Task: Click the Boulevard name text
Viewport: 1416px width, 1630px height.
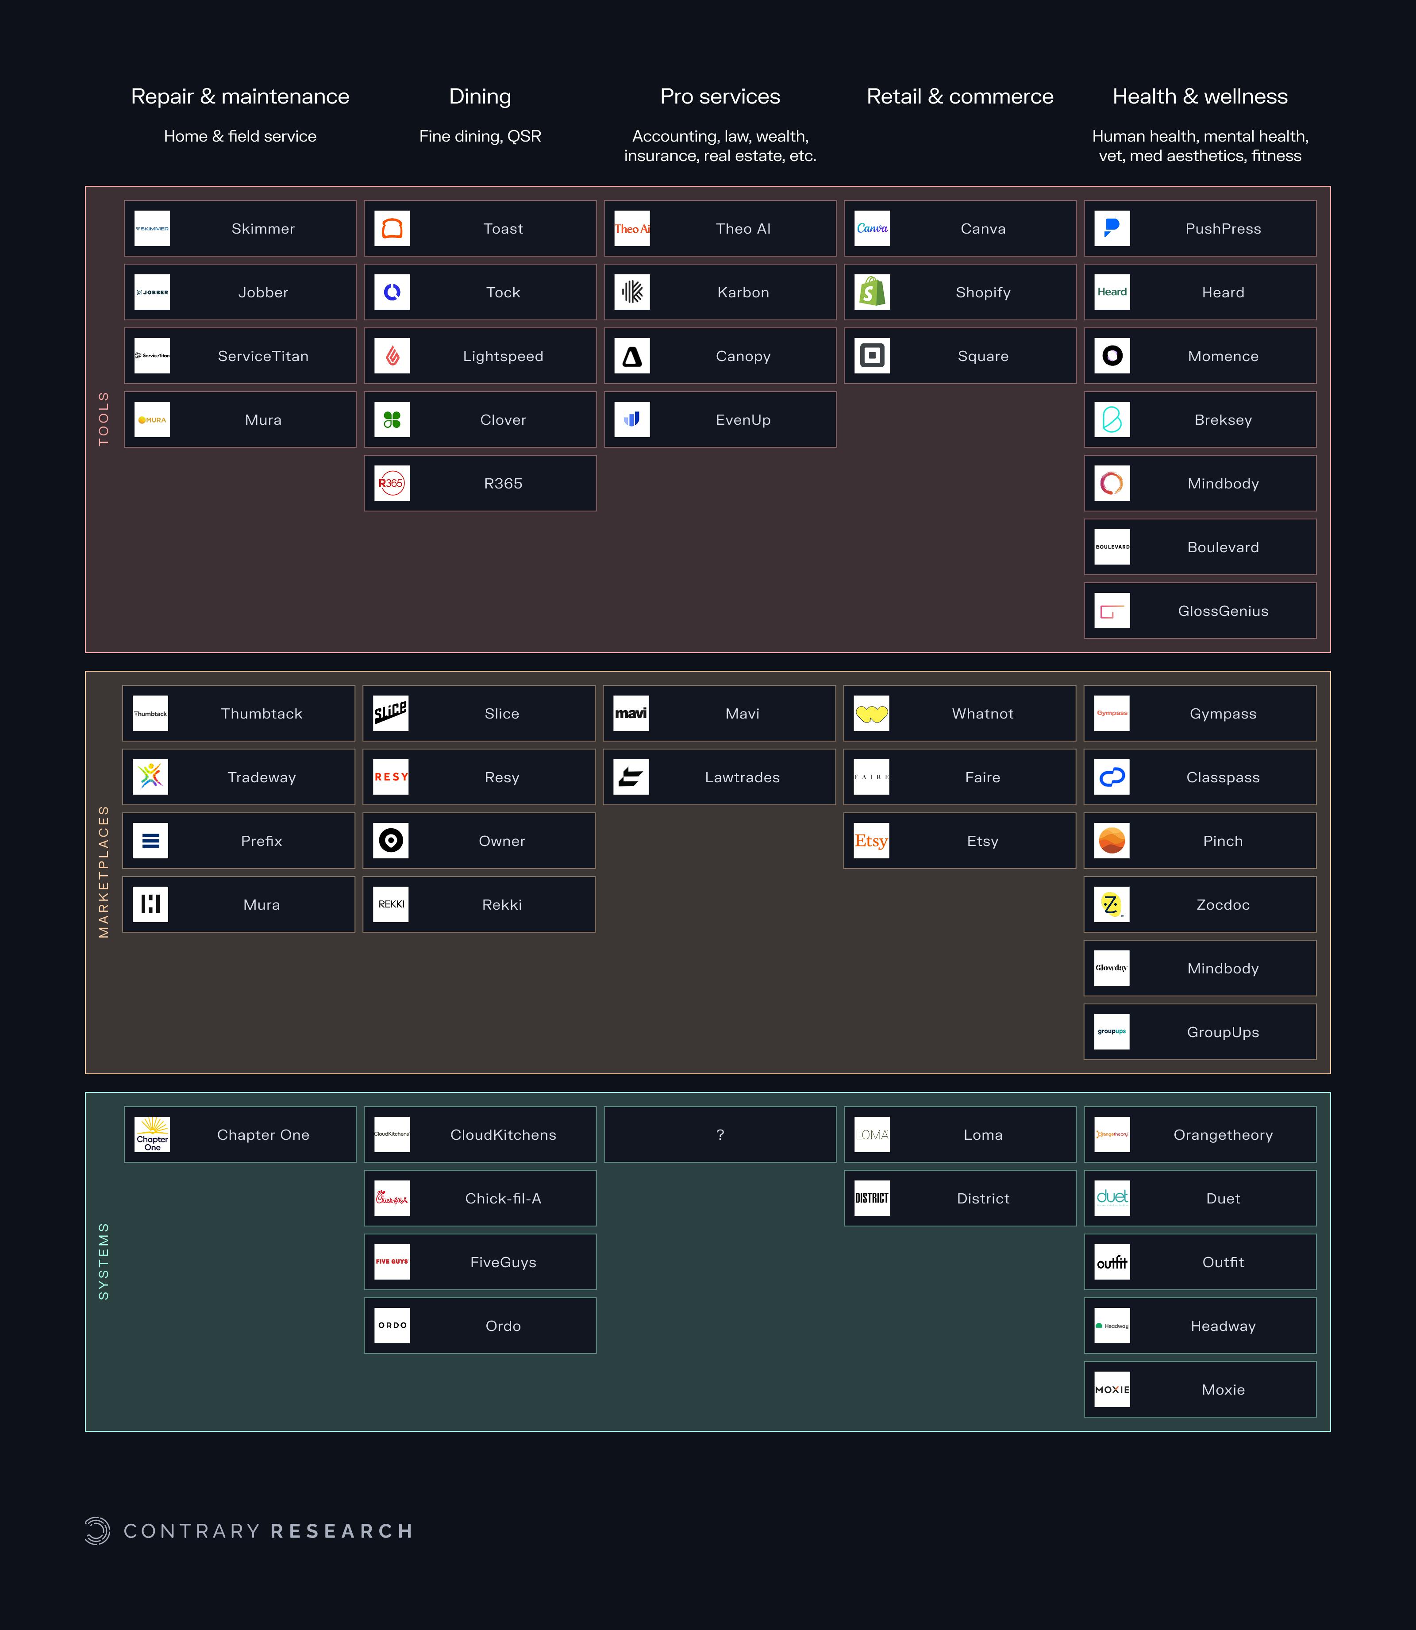Action: point(1223,548)
